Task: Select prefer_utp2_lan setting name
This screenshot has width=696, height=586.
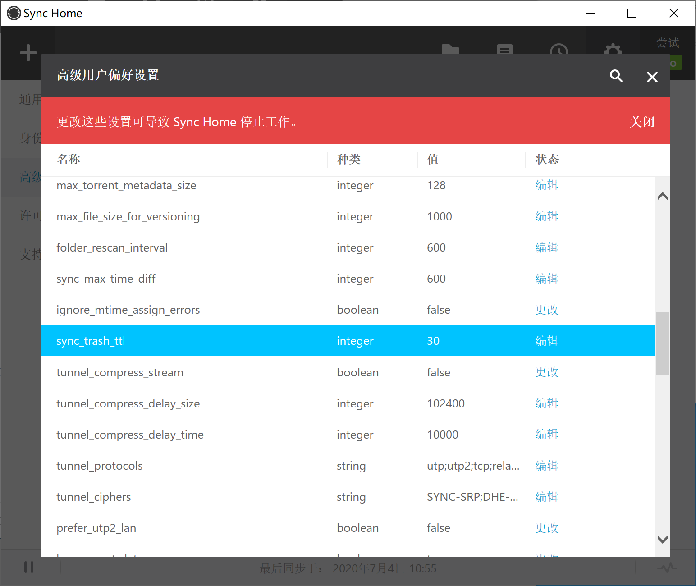Action: pos(96,528)
